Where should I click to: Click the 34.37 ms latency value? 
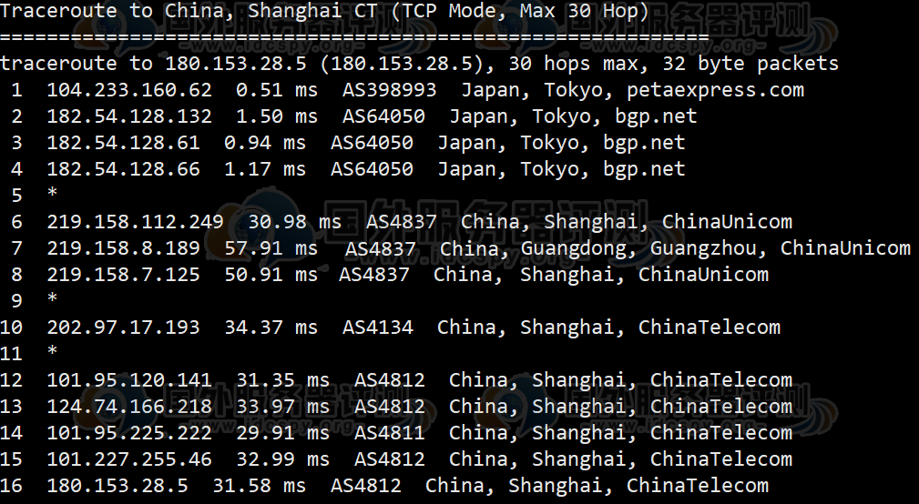pyautogui.click(x=271, y=327)
